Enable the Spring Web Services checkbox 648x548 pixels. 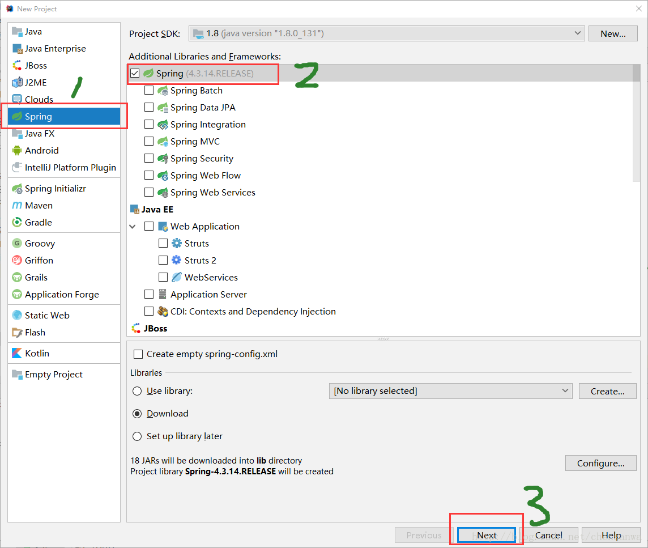[149, 192]
